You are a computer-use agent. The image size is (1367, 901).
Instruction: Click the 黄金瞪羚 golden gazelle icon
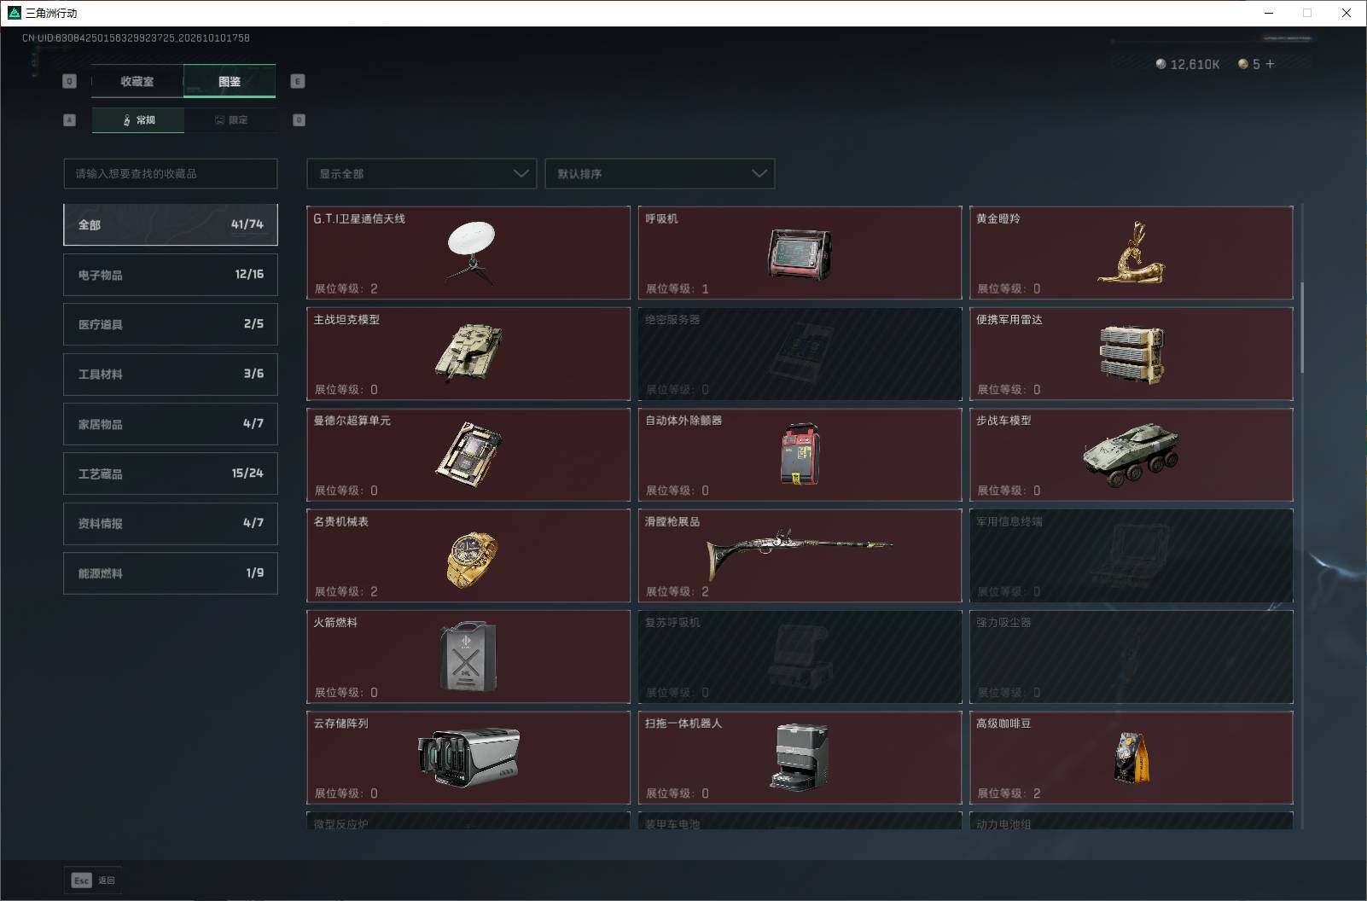pyautogui.click(x=1131, y=253)
